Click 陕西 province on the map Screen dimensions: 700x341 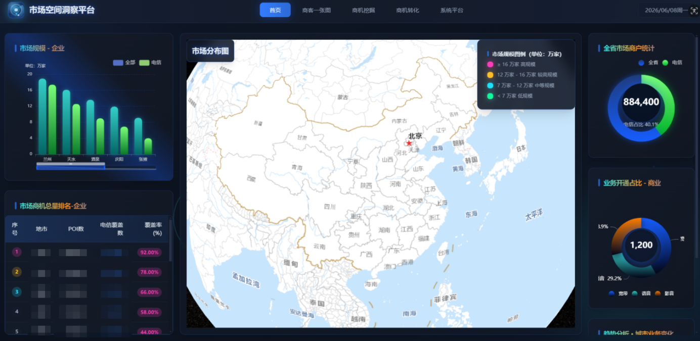point(366,185)
